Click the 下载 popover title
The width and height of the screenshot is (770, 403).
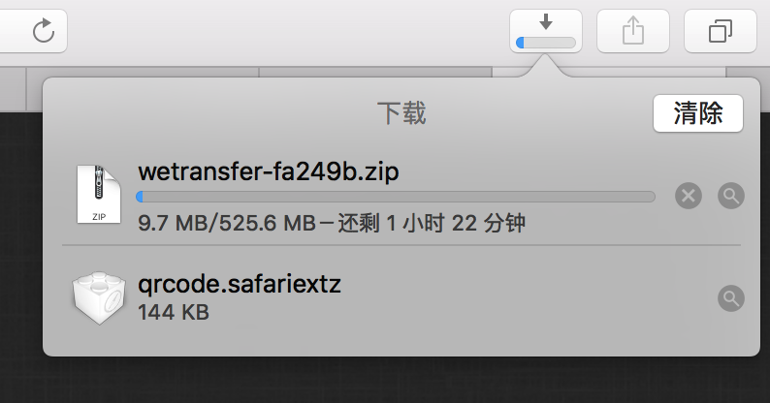coord(401,113)
